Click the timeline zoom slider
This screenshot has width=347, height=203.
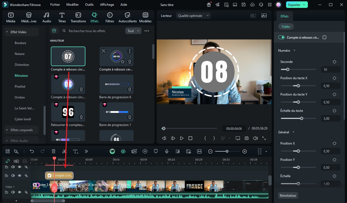[x=227, y=151]
